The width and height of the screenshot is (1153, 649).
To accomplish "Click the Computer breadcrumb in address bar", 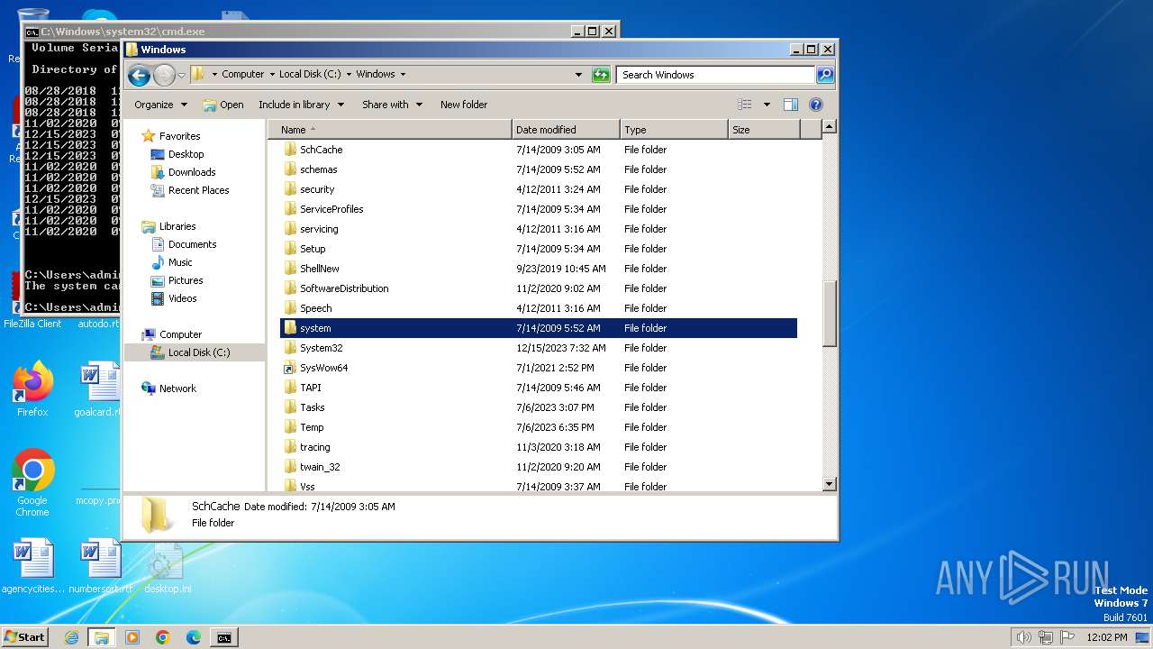I will [243, 75].
